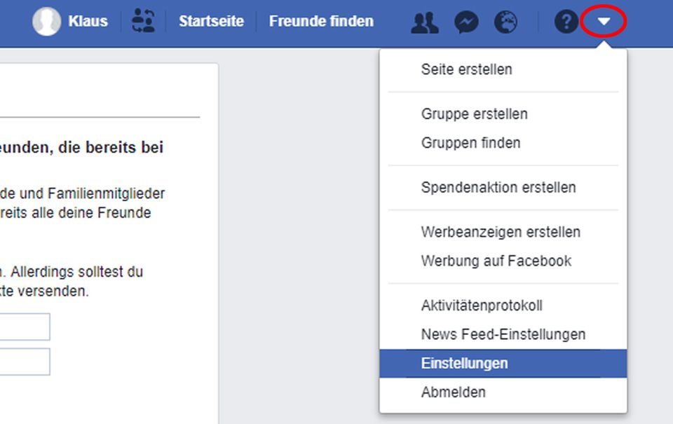The height and width of the screenshot is (424, 673).
Task: Show notifications globe icon
Action: tap(505, 22)
